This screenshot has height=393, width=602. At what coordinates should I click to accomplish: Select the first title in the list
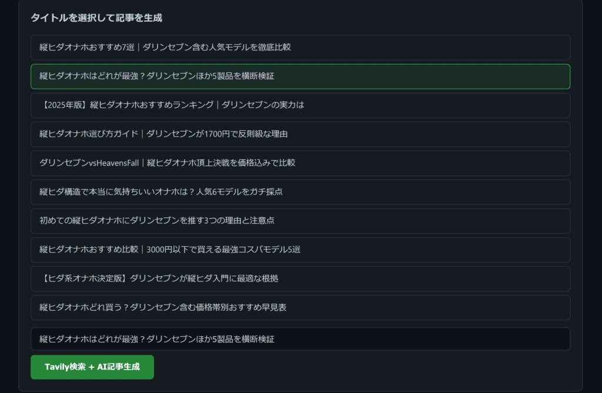tap(300, 47)
